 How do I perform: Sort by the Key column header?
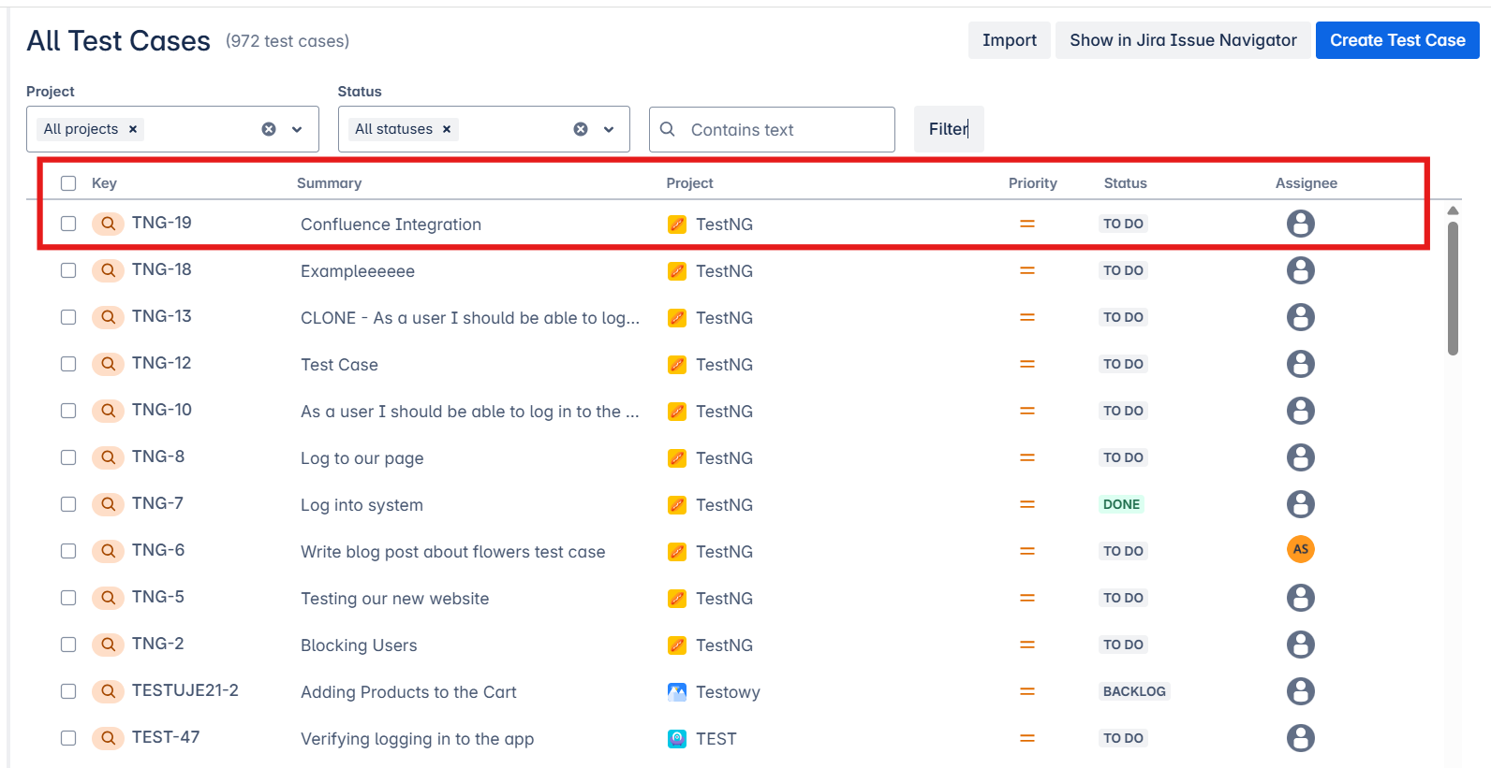coord(104,183)
